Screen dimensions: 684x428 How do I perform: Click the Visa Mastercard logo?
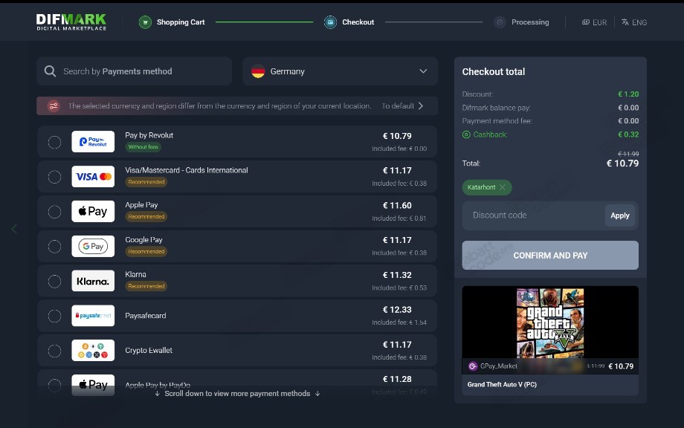tap(93, 177)
